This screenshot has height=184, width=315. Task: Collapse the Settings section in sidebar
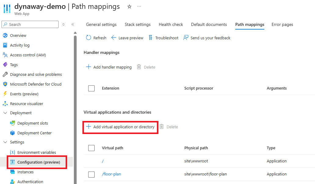click(x=5, y=142)
